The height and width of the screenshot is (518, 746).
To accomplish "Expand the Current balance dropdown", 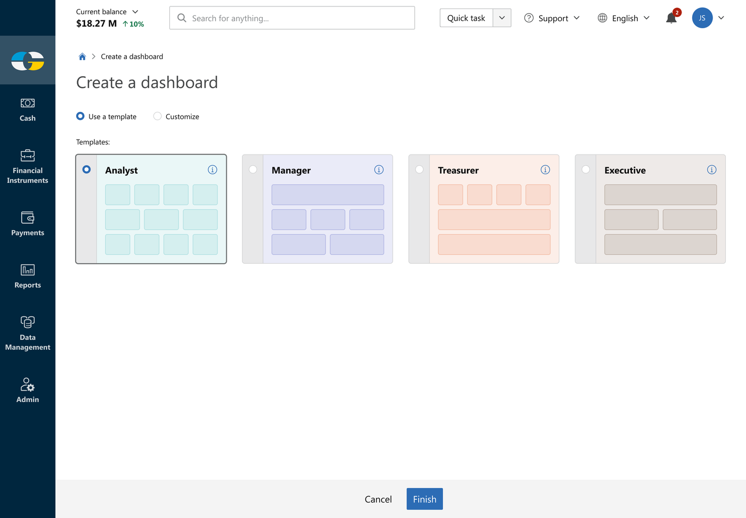I will 135,12.
